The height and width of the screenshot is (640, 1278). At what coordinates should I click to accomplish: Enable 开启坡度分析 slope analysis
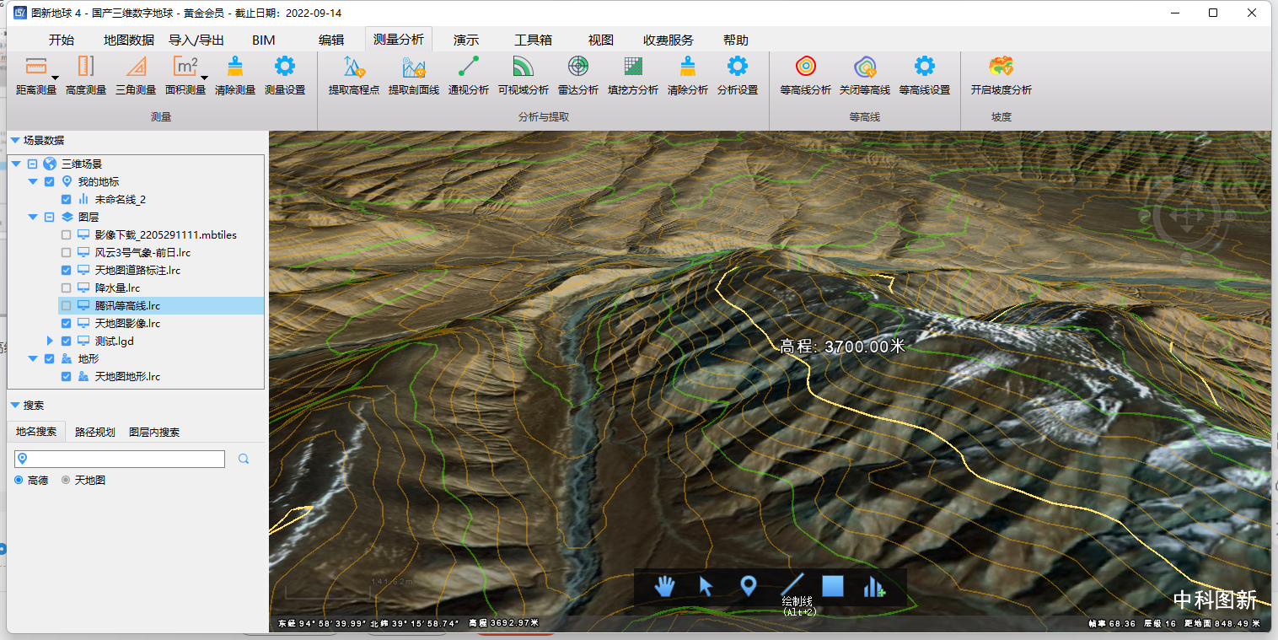1001,76
